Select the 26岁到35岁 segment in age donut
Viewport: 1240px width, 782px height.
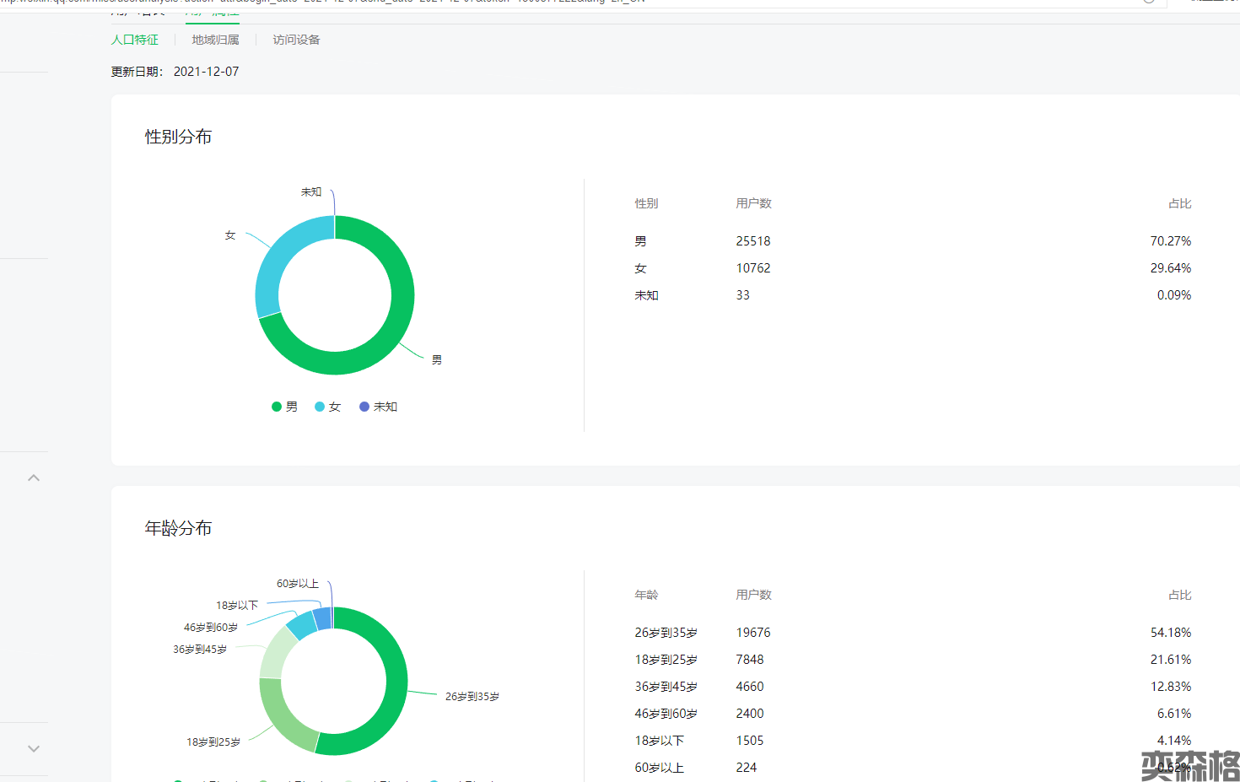click(395, 683)
